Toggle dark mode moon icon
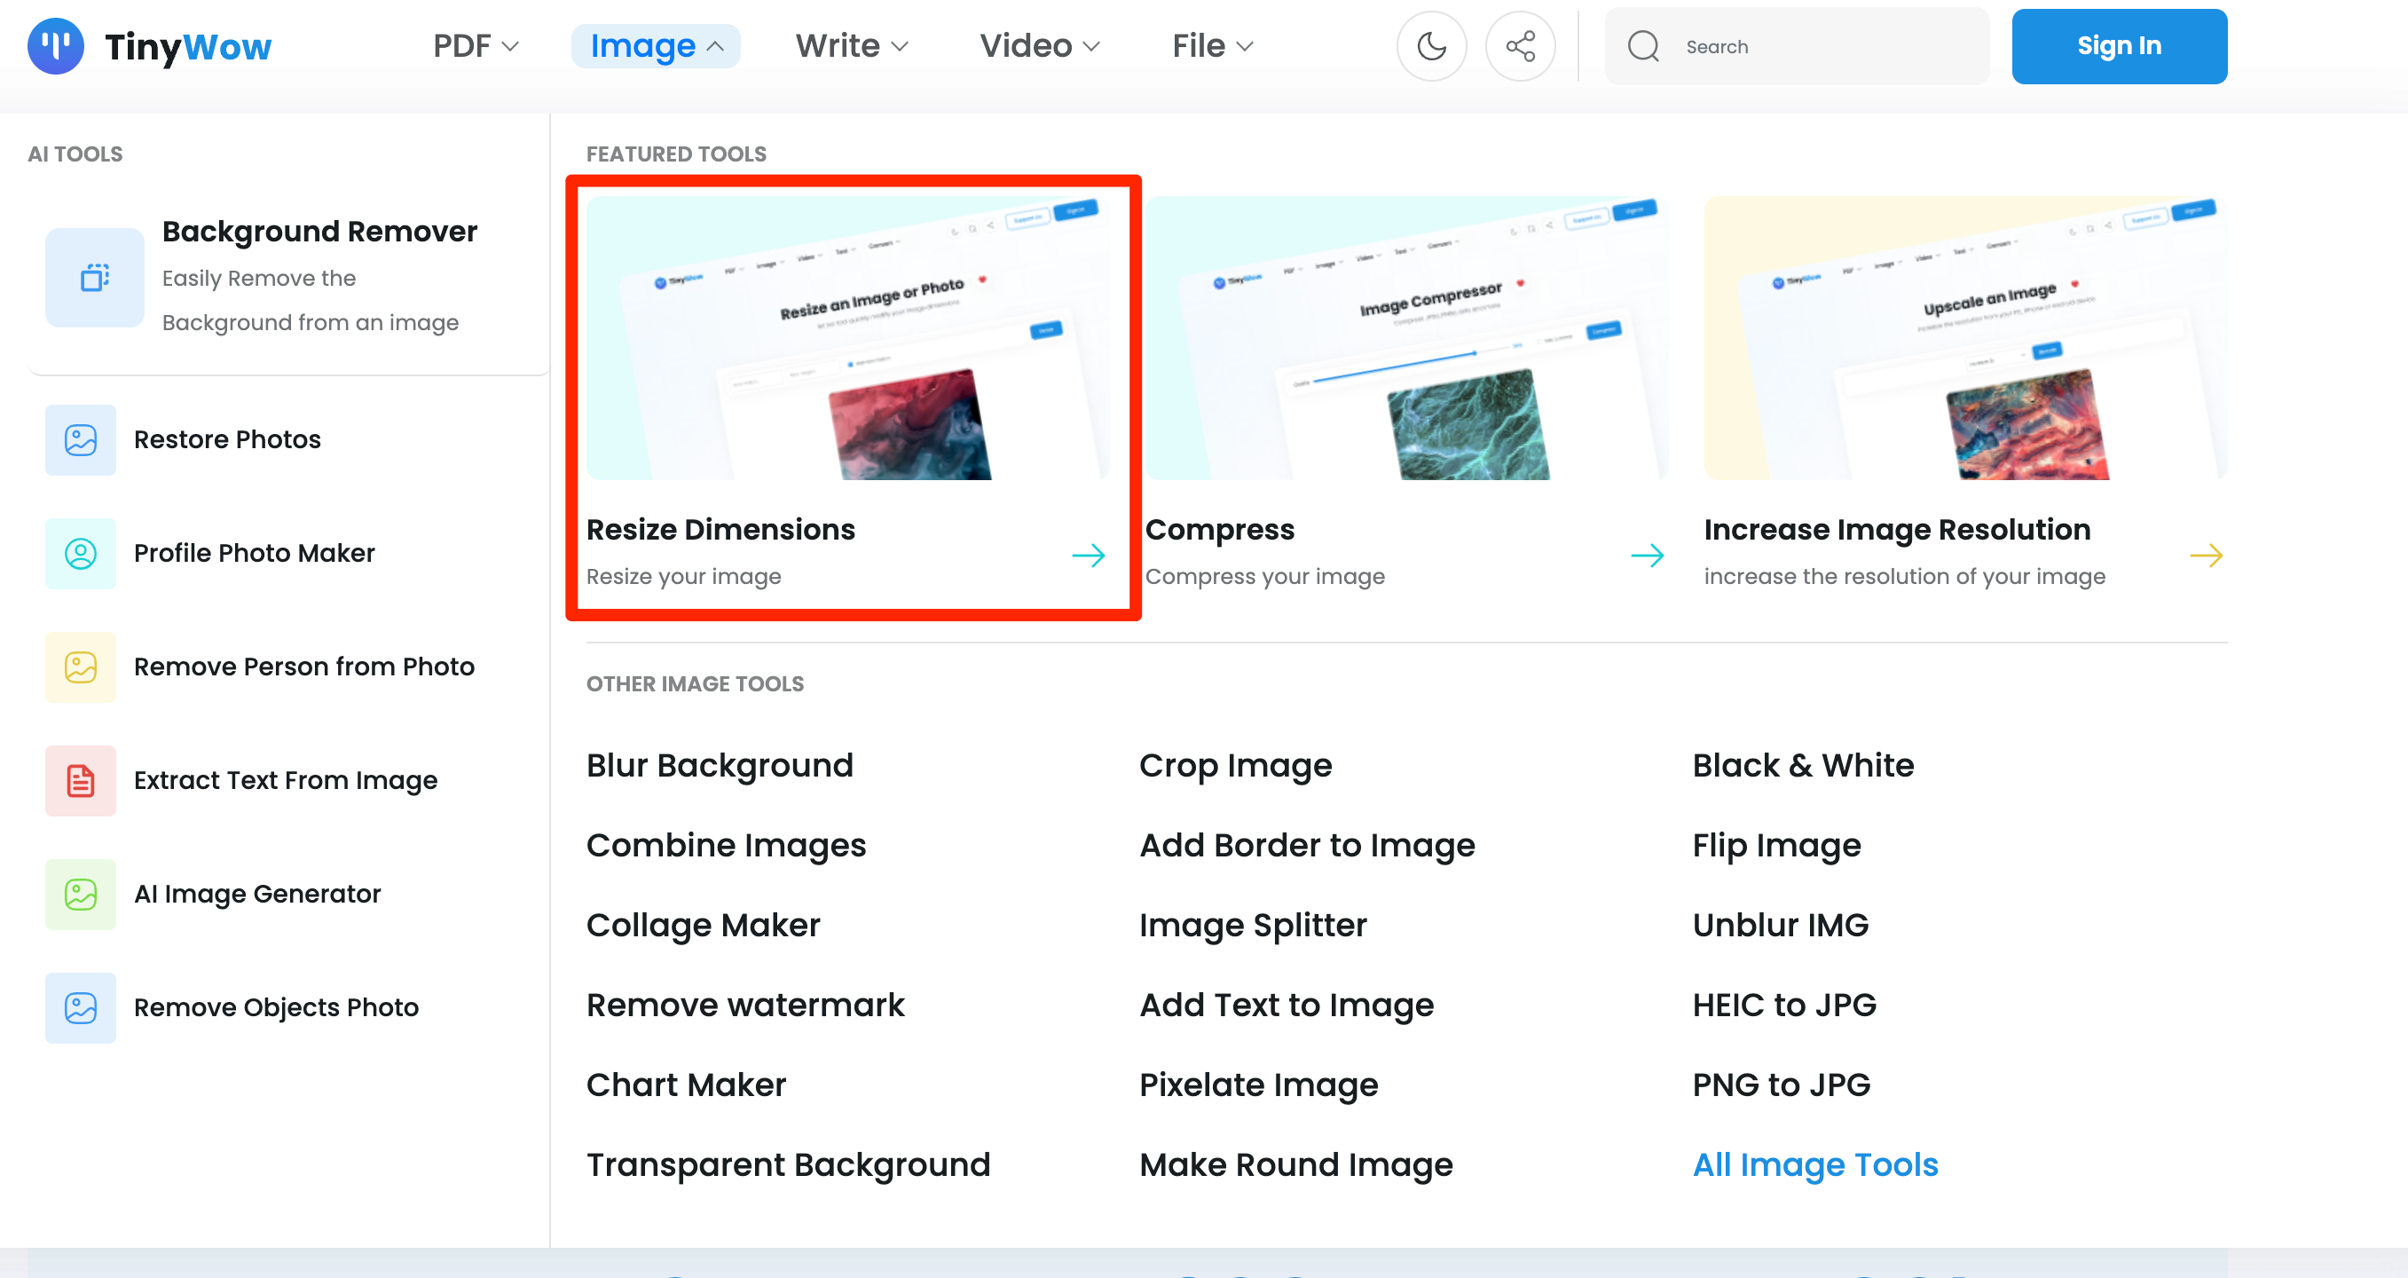Image resolution: width=2408 pixels, height=1278 pixels. tap(1430, 46)
